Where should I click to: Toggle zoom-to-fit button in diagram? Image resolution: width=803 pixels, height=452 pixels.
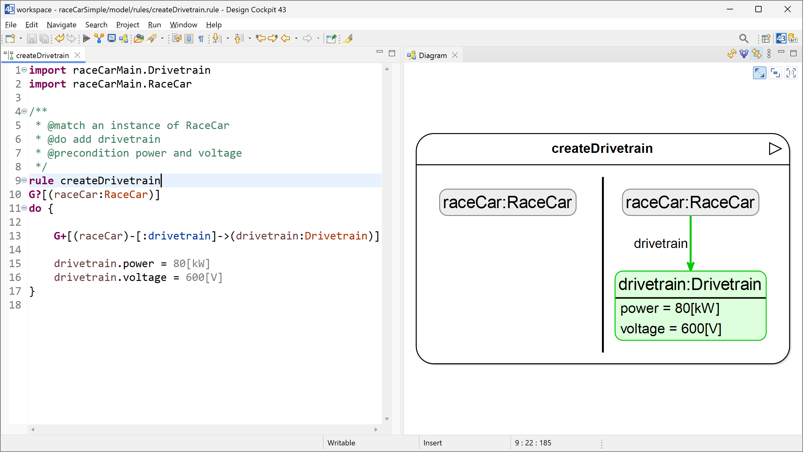759,73
